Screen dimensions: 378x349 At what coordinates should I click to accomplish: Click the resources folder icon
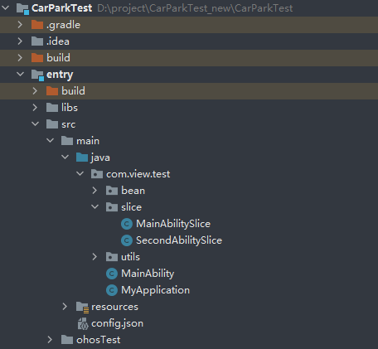pos(82,307)
